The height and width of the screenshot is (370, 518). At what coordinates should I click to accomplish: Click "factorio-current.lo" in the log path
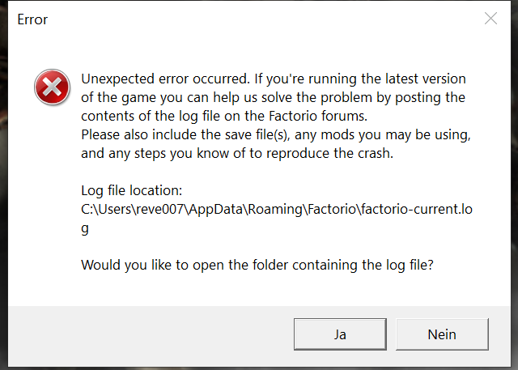click(x=413, y=210)
